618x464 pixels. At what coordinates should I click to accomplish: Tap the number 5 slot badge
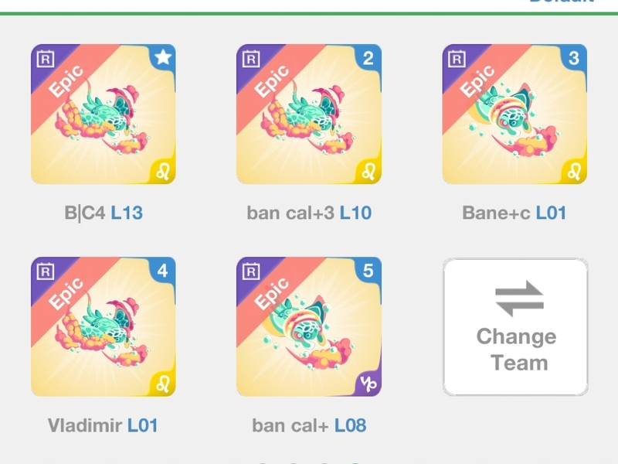point(368,271)
